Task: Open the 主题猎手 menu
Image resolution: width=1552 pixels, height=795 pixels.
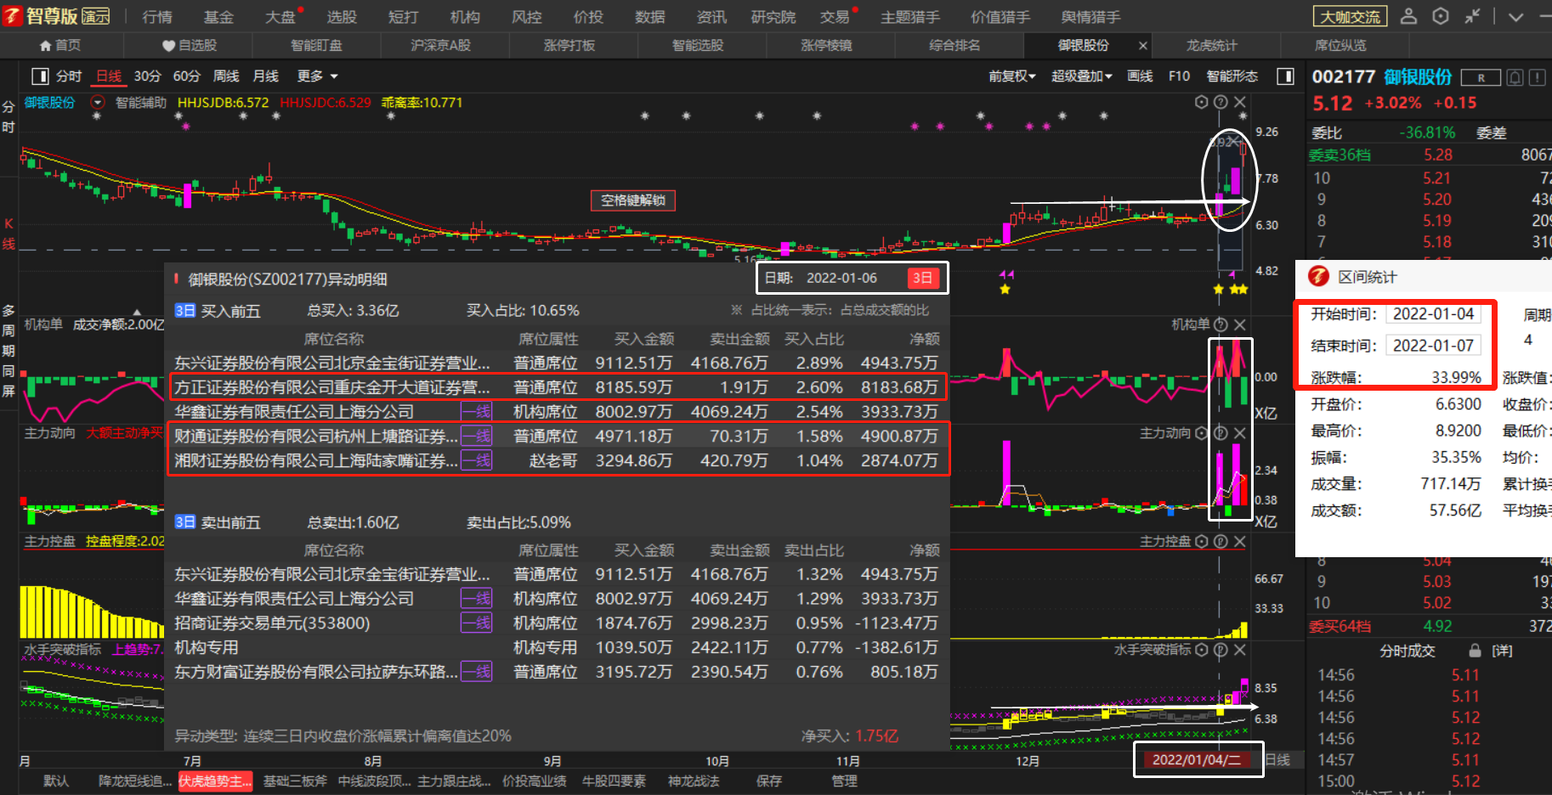Action: (910, 17)
